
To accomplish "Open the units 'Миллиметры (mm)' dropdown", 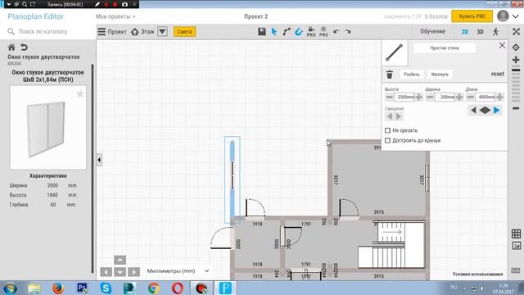I will pos(178,271).
